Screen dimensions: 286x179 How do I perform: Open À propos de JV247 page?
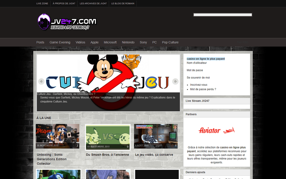64,3
